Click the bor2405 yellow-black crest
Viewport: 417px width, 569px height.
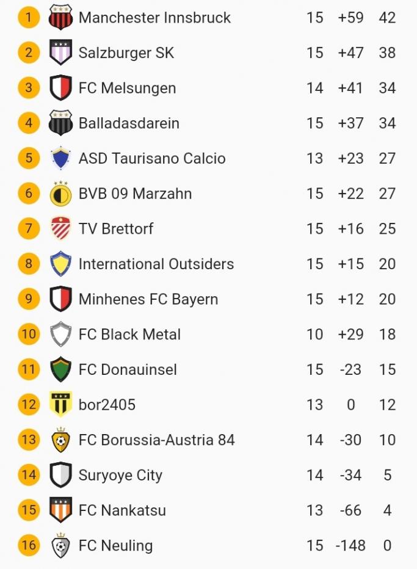point(60,405)
